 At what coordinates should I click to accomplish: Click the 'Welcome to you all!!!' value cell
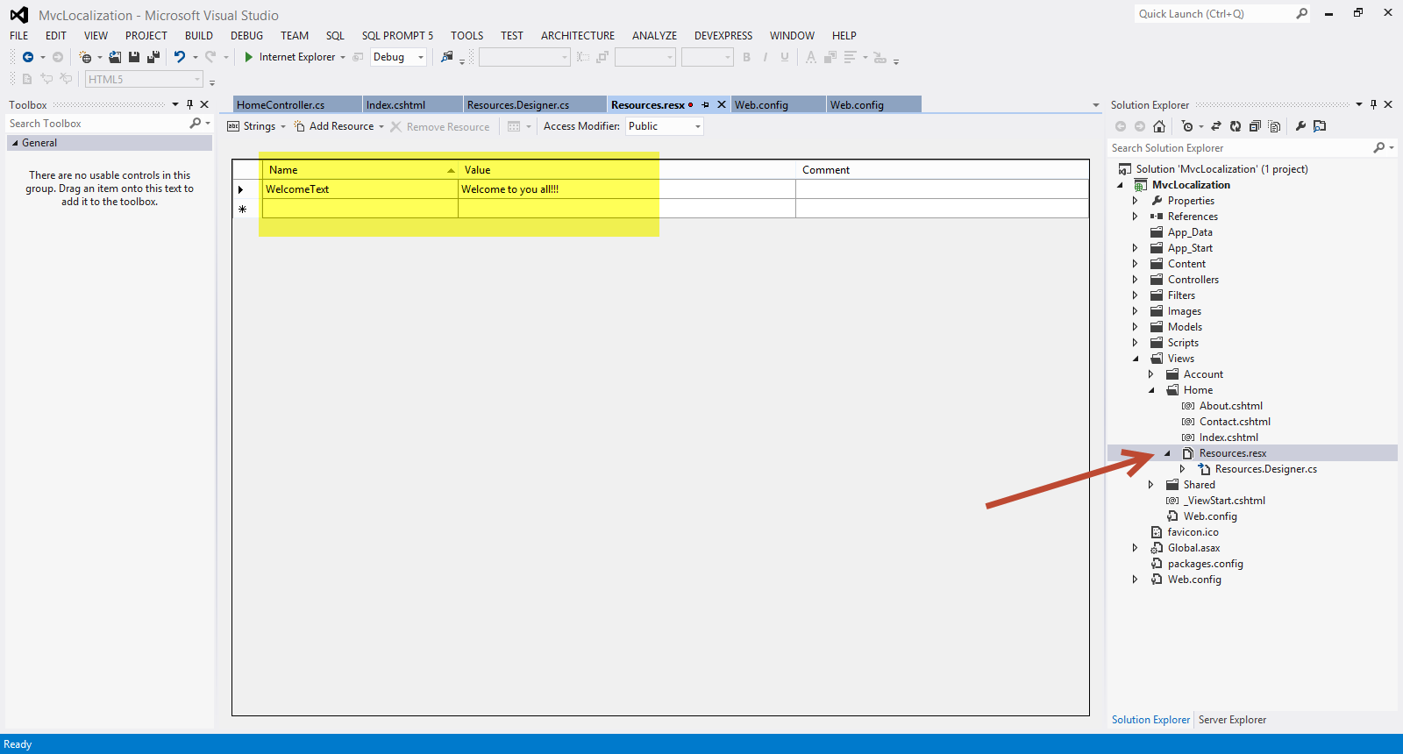[x=627, y=189]
